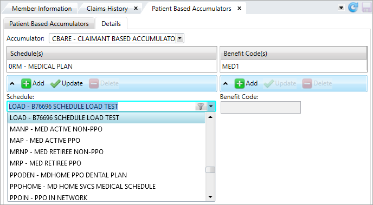The image size is (373, 205).
Task: Add a new benefit code
Action: tap(246, 83)
